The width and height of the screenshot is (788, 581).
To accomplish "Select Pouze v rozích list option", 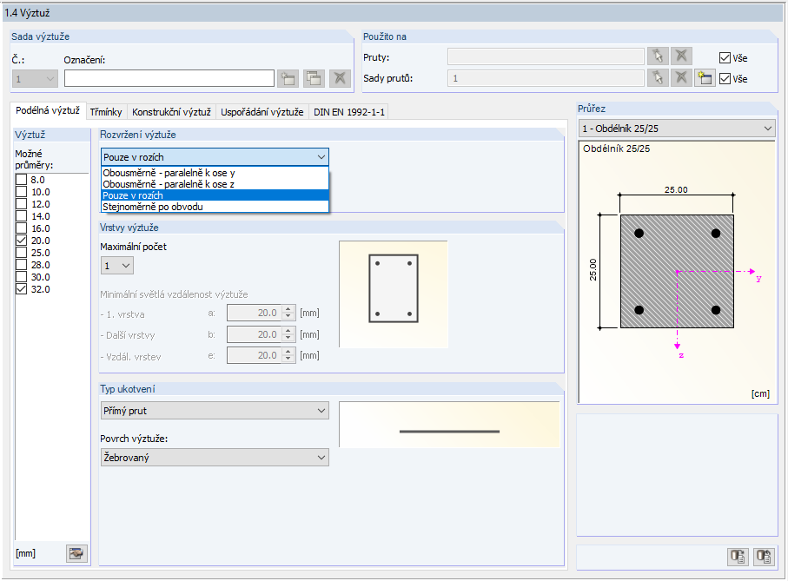I will [x=215, y=195].
